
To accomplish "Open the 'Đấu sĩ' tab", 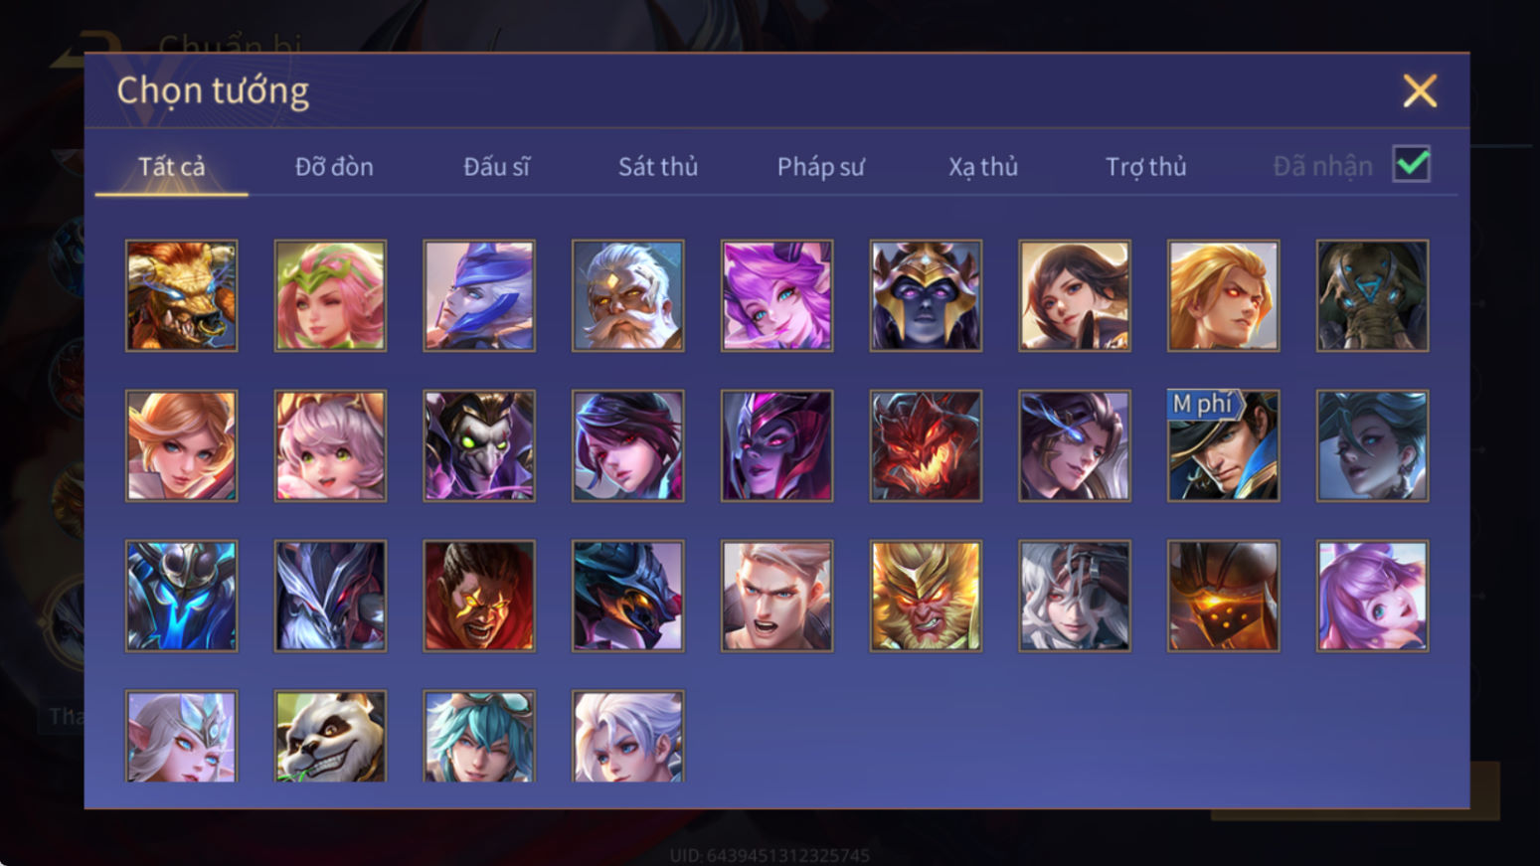I will (x=496, y=166).
